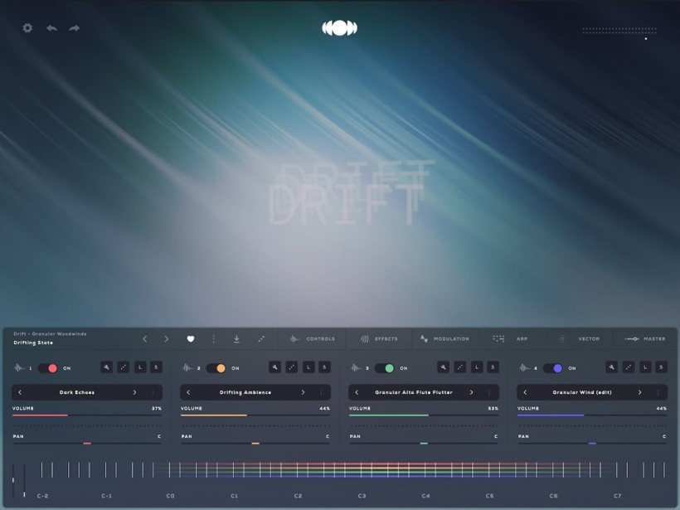Toggle layer 2 L lock button
This screenshot has height=510, width=680.
pyautogui.click(x=308, y=367)
